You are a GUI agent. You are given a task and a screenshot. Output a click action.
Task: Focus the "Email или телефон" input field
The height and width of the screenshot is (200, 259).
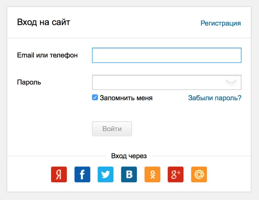point(166,55)
